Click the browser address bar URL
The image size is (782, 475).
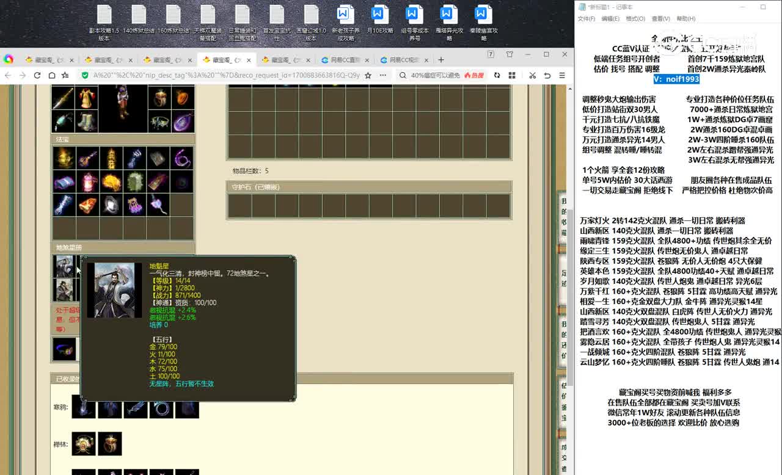[226, 75]
